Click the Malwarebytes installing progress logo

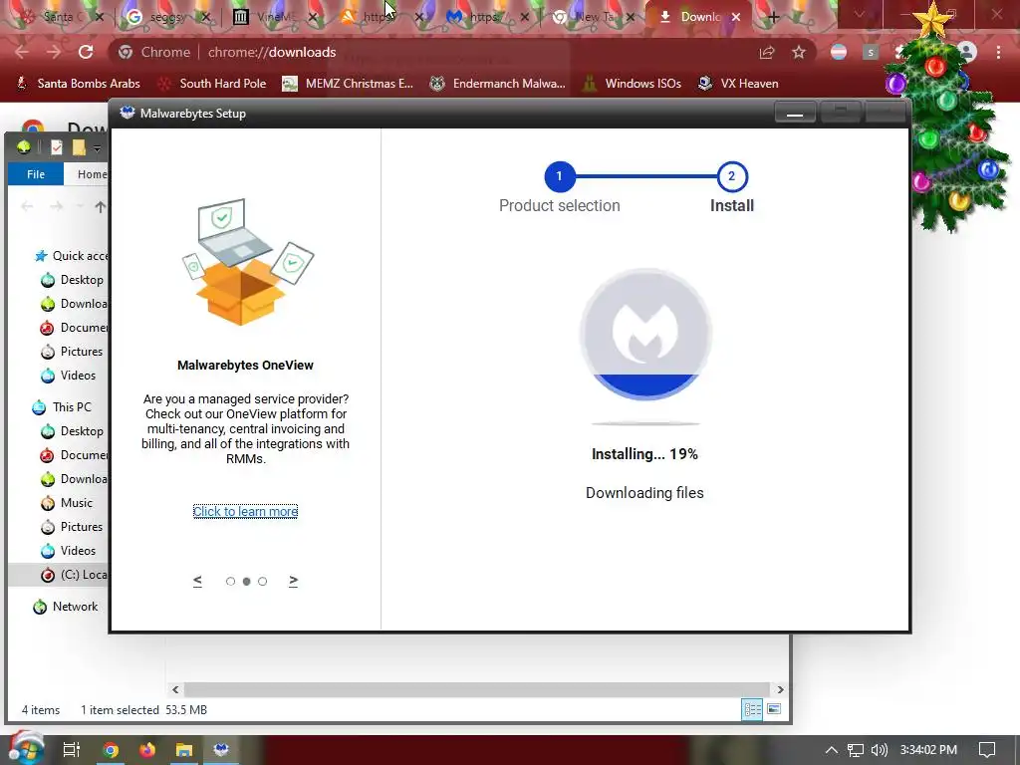point(645,334)
